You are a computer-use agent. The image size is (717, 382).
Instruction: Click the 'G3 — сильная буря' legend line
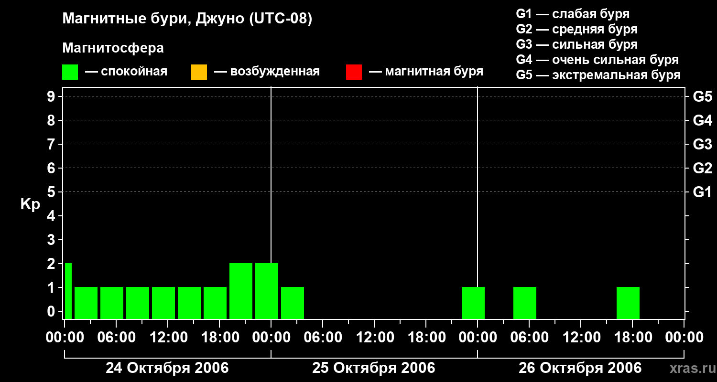(576, 44)
